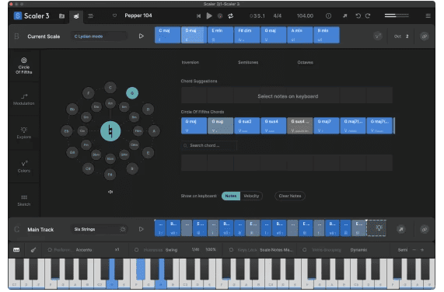Image resolution: width=444 pixels, height=292 pixels.
Task: Open the Colors panel
Action: click(24, 166)
